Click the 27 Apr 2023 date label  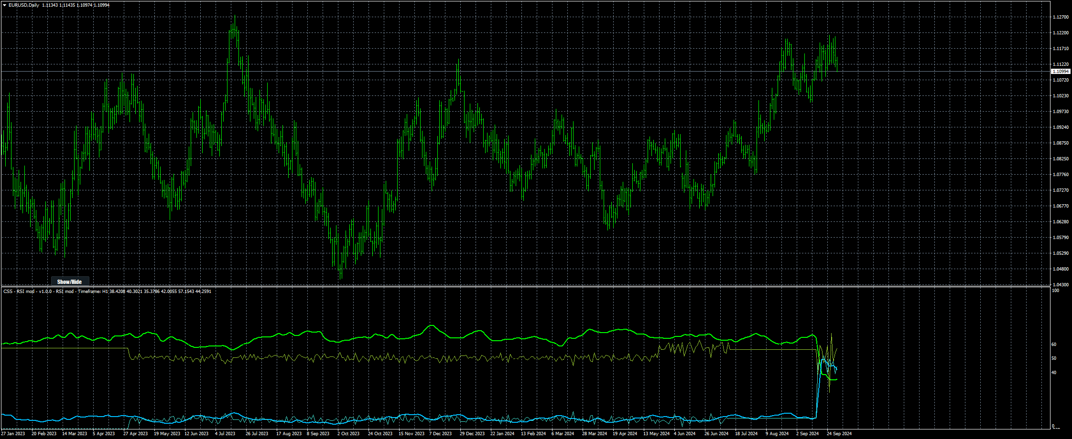coord(136,434)
